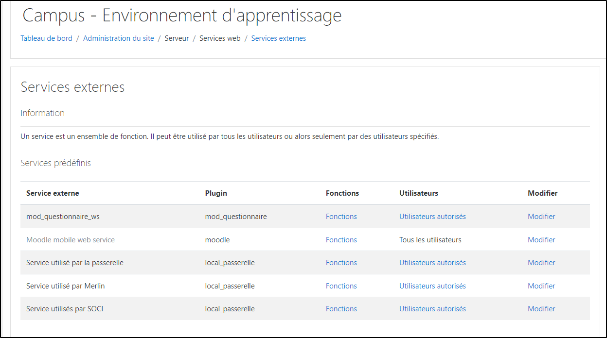Open Fonctions for Moodle mobile web service

[341, 240]
